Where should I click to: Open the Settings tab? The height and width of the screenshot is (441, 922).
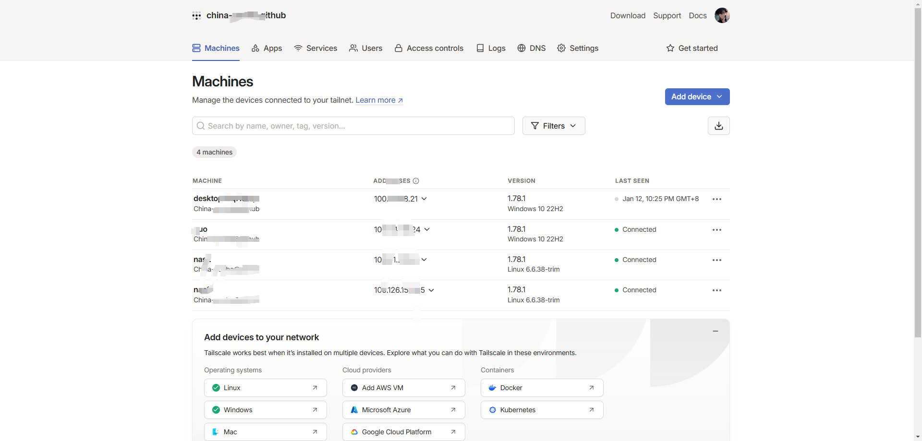578,48
